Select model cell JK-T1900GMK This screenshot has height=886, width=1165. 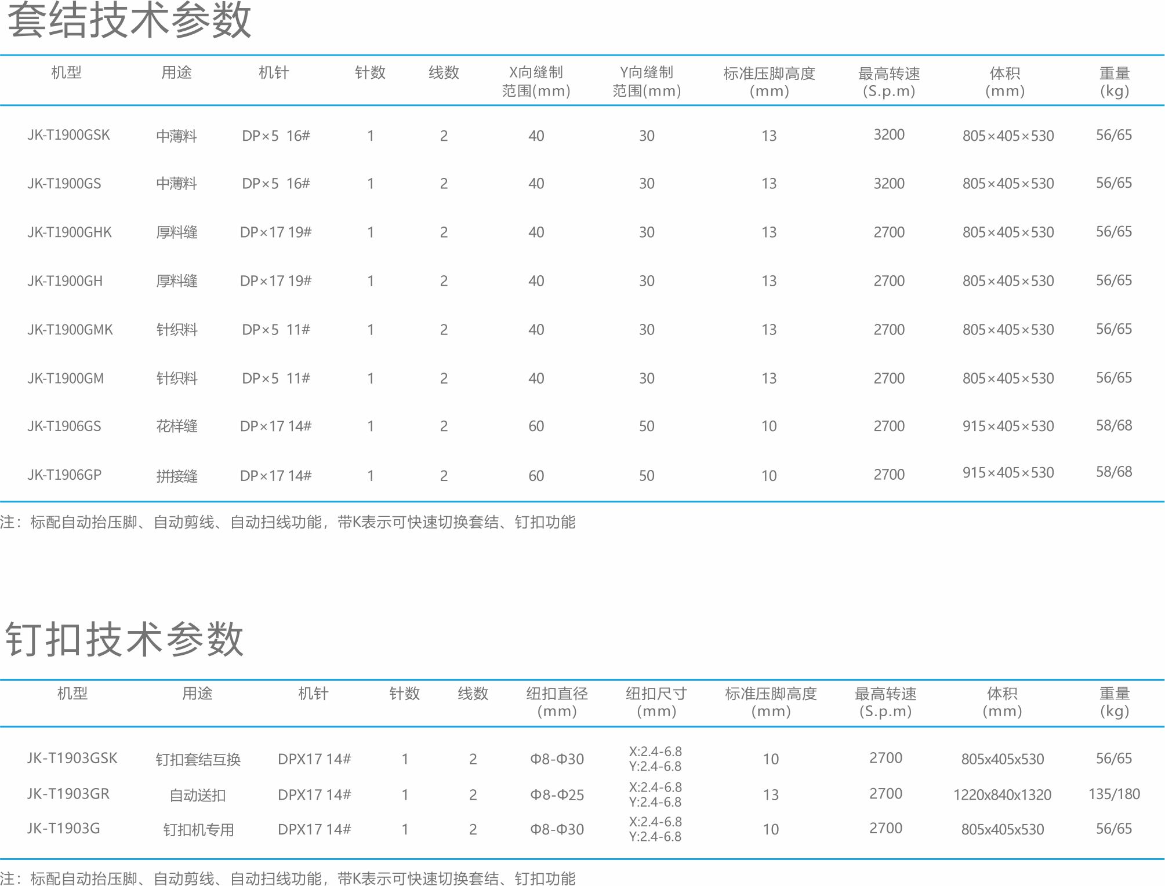[x=70, y=330]
